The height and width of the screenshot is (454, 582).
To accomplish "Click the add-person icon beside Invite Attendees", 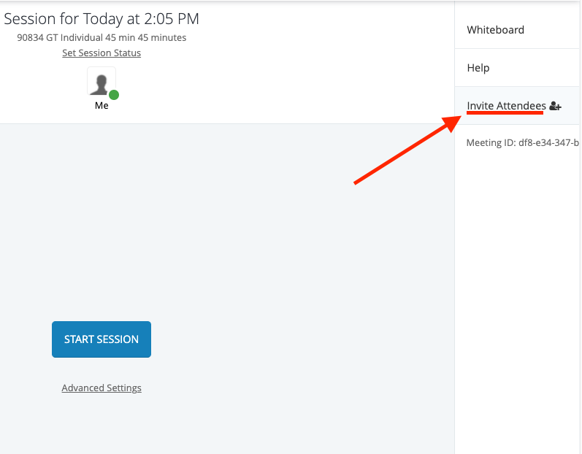I will (x=555, y=106).
